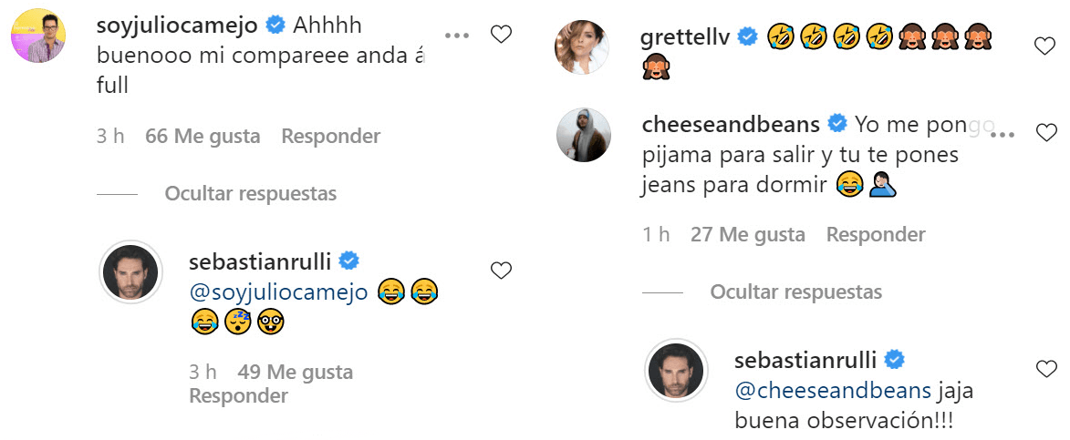The height and width of the screenshot is (440, 1070).
Task: View the 27 Me gusta likes
Action: point(748,235)
